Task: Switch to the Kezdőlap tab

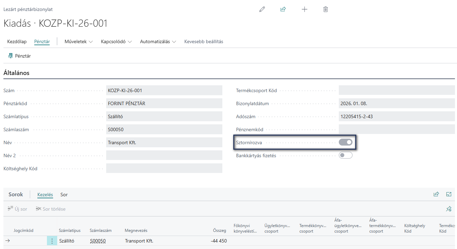Action: coord(17,42)
